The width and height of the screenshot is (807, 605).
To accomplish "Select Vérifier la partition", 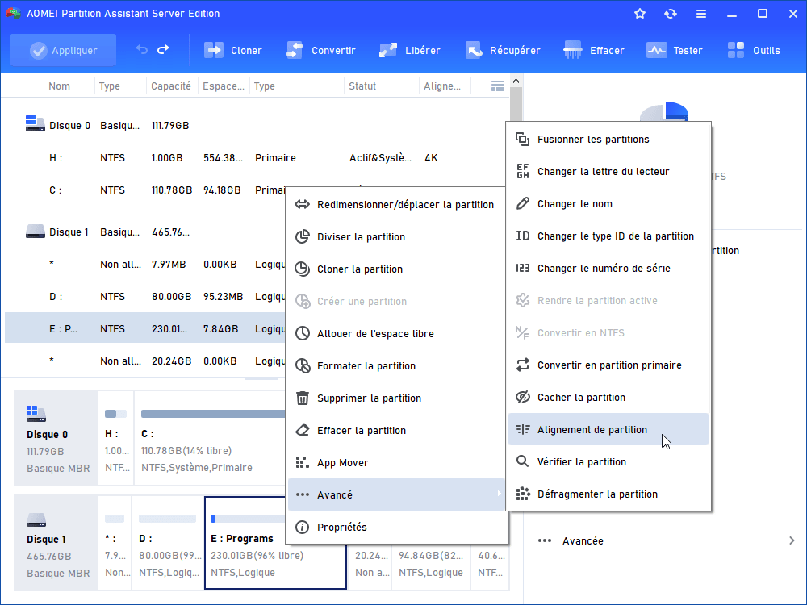I will pos(608,462).
